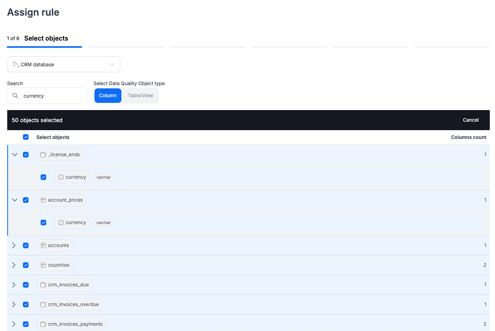This screenshot has height=331, width=495.
Task: Click the currency column chip under _license_ends
Action: pyautogui.click(x=72, y=177)
